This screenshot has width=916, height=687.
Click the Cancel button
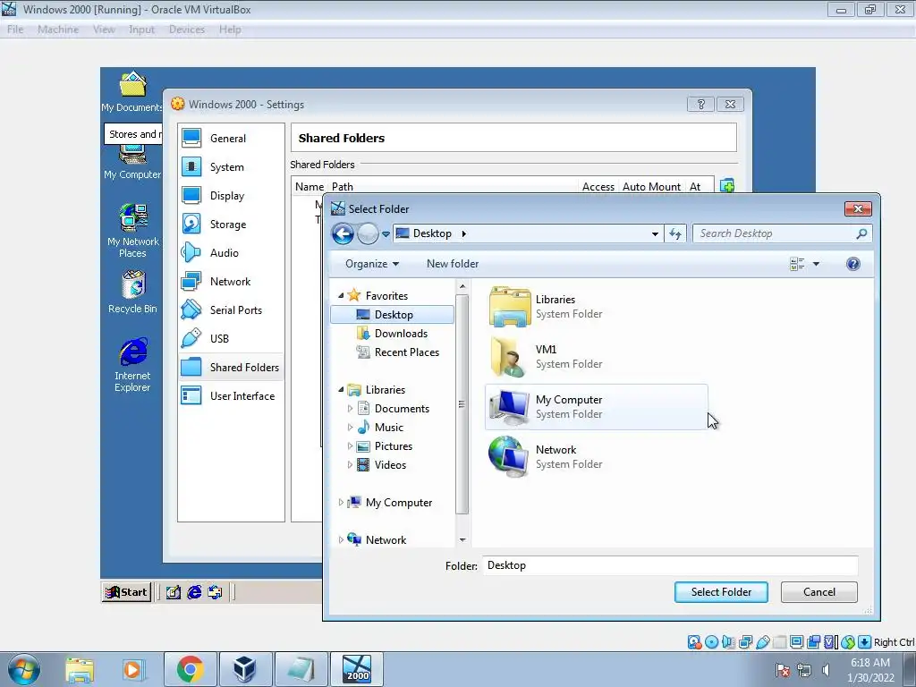(819, 592)
